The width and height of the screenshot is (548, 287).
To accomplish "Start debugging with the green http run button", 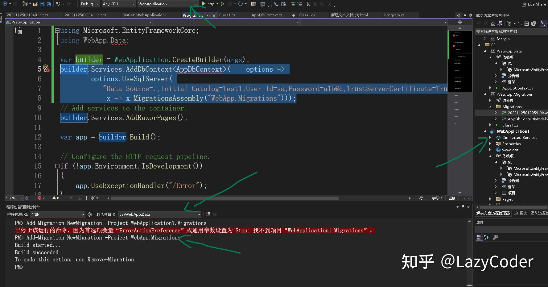I will click(208, 4).
